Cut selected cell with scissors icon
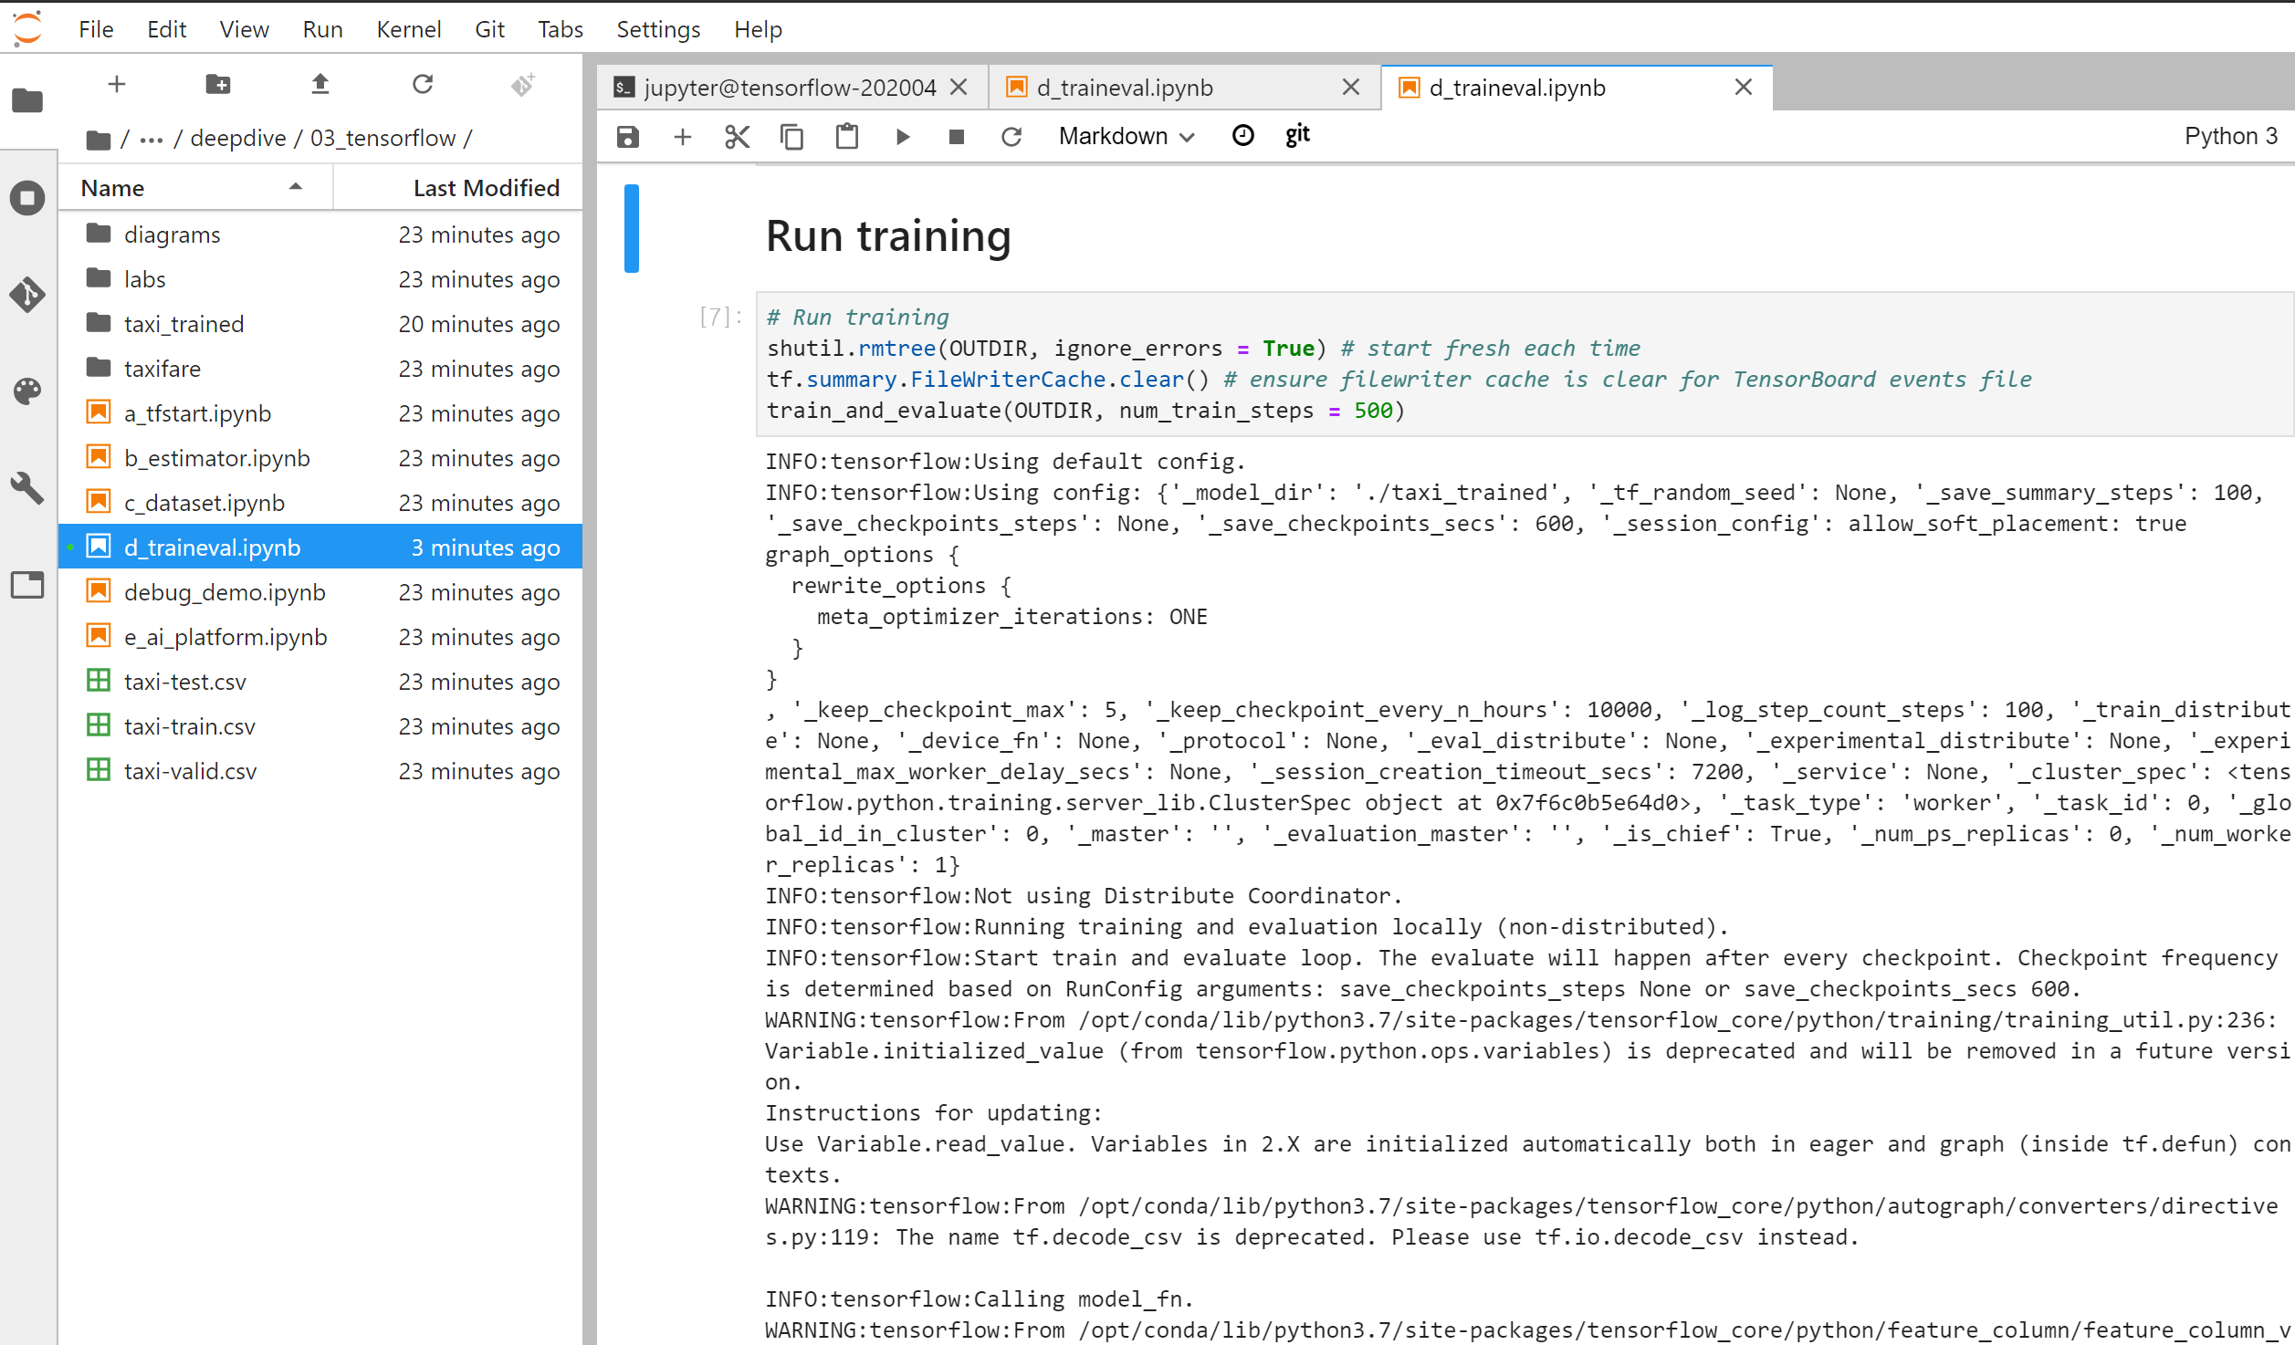2295x1345 pixels. [x=737, y=137]
